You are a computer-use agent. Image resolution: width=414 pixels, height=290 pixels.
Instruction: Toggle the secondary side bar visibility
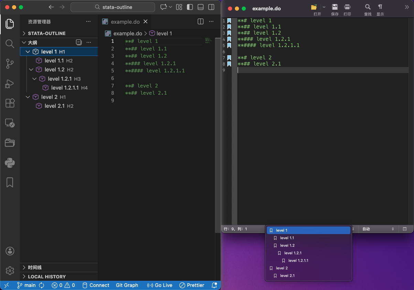coord(211,7)
